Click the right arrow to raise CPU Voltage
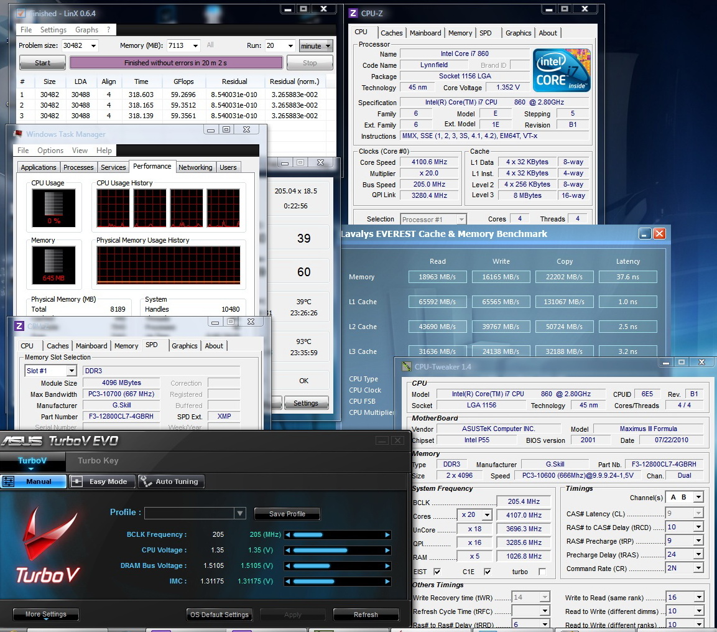 (x=388, y=550)
